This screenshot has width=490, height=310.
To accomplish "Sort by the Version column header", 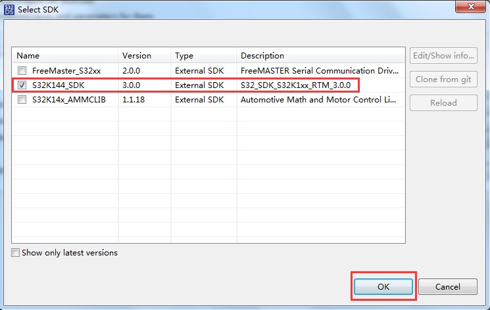I will 145,56.
